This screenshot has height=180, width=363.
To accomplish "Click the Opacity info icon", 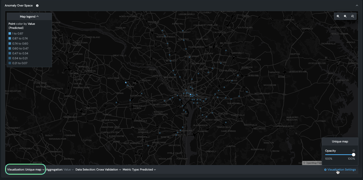I will click(x=353, y=151).
